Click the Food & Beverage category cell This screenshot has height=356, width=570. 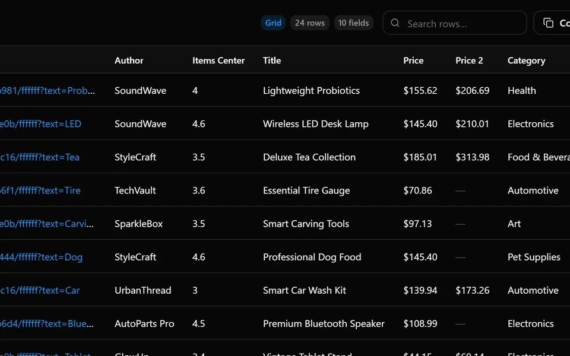pos(539,157)
